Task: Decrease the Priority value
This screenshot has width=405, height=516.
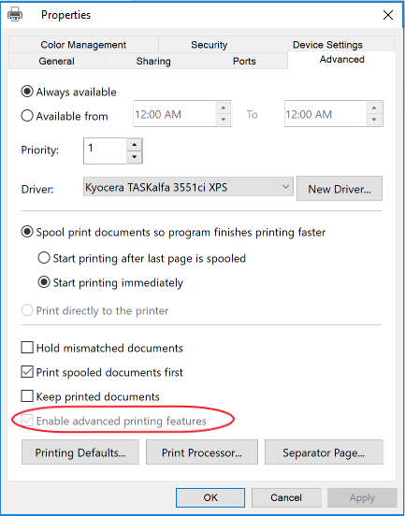Action: [134, 157]
